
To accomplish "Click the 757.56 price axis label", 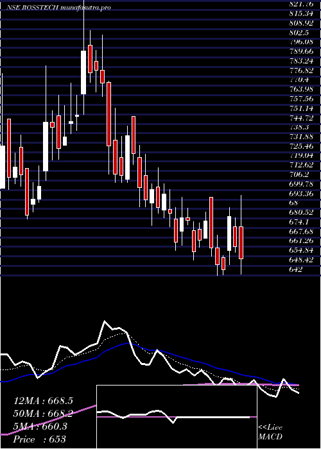I will click(301, 99).
